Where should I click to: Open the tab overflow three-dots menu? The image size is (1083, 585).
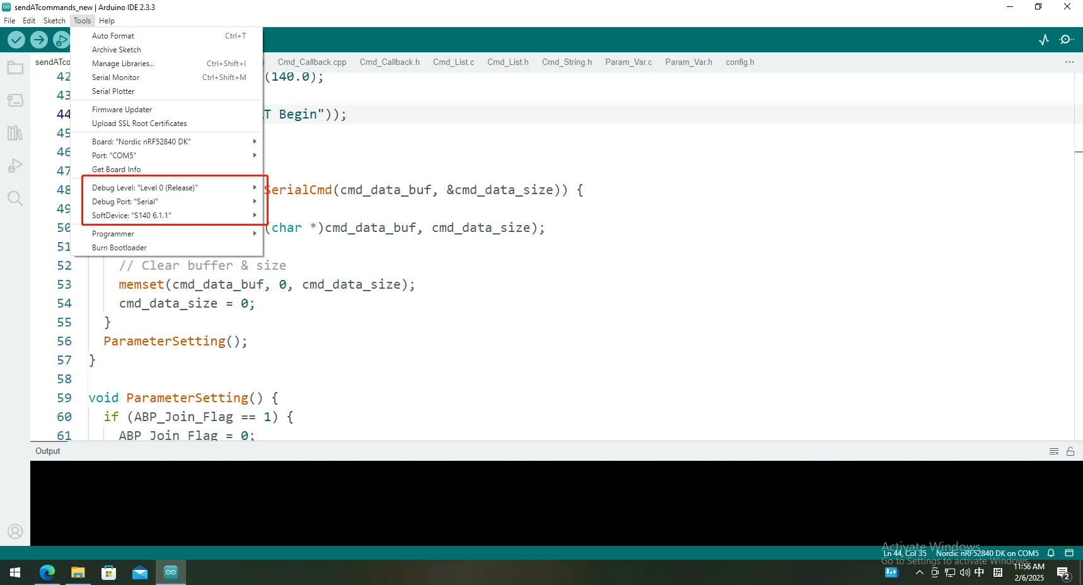click(x=1069, y=62)
